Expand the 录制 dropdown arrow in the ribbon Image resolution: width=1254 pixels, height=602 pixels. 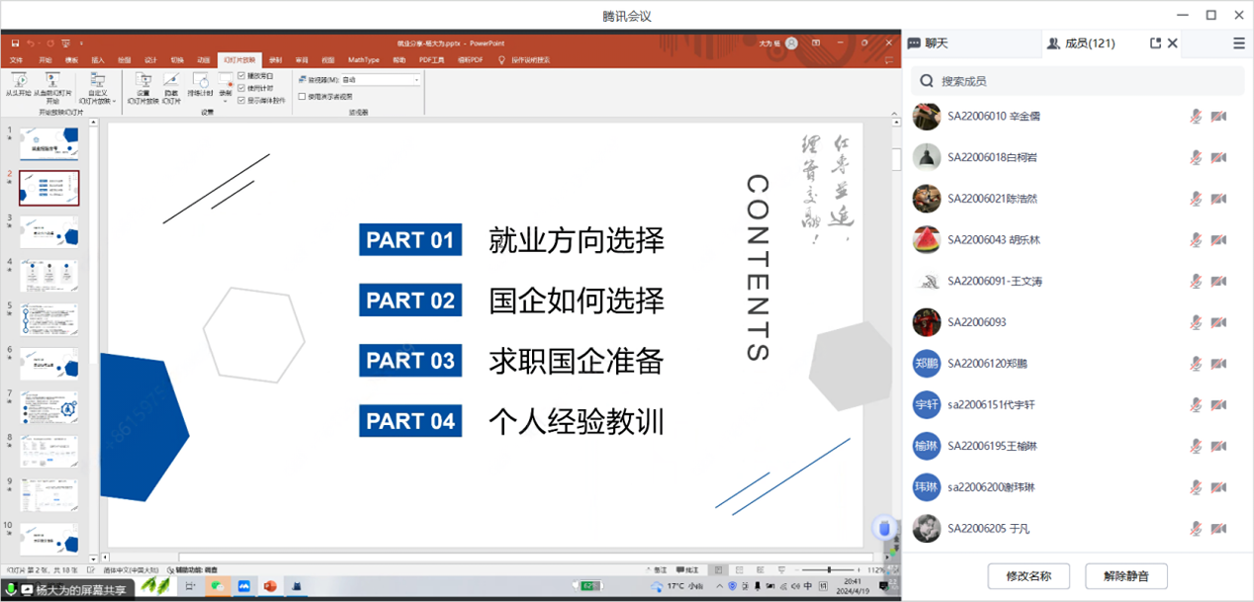pos(225,101)
